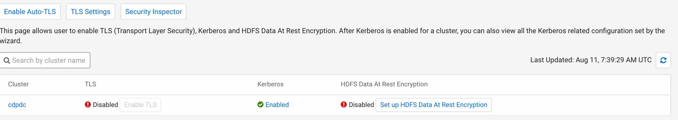Image resolution: width=678 pixels, height=120 pixels.
Task: Open the Kerberos Enabled link
Action: point(277,105)
